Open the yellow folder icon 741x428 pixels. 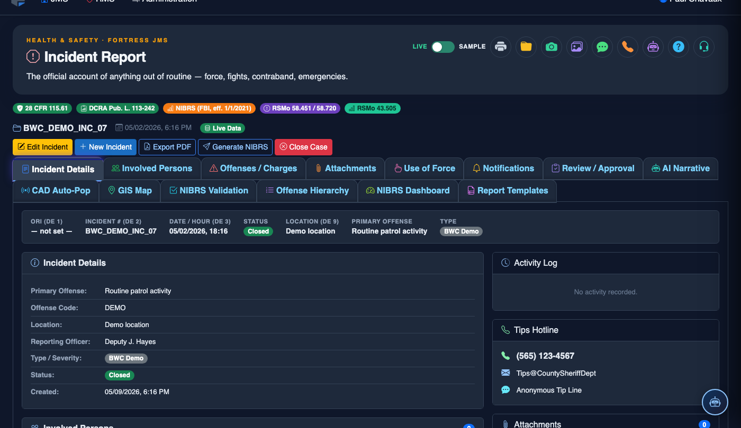526,46
